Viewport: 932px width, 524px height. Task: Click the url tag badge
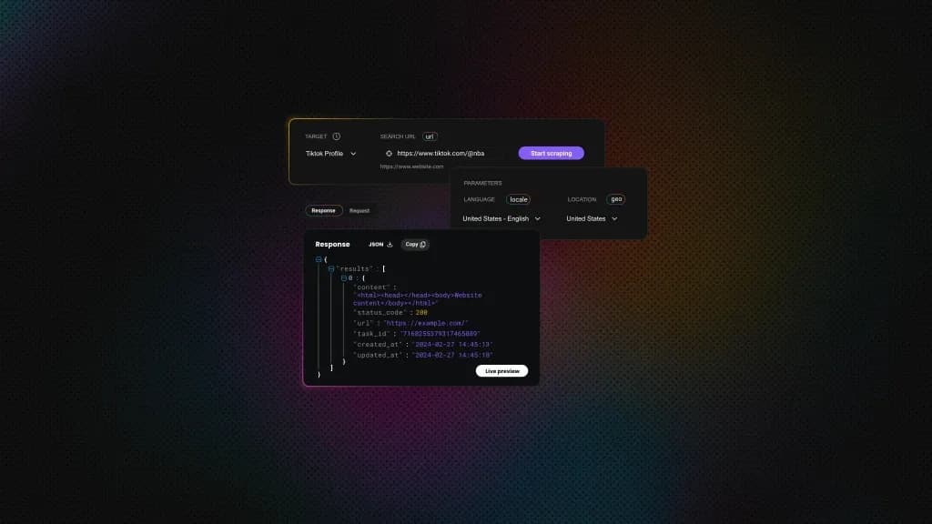pos(431,136)
